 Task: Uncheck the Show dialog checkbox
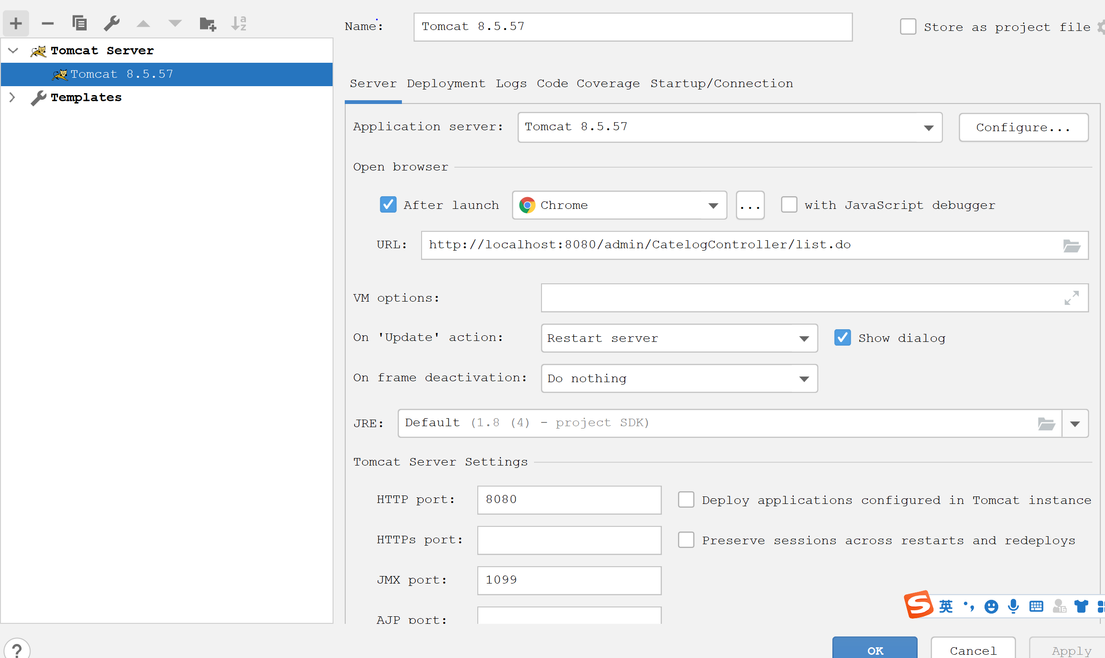[x=843, y=338]
